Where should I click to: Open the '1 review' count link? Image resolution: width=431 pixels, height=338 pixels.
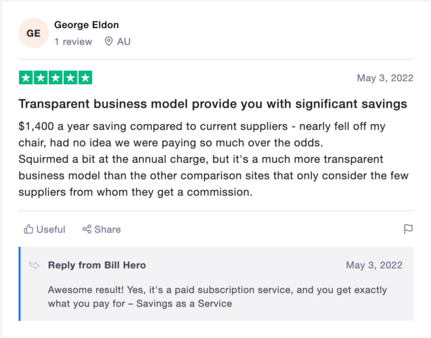(x=73, y=42)
